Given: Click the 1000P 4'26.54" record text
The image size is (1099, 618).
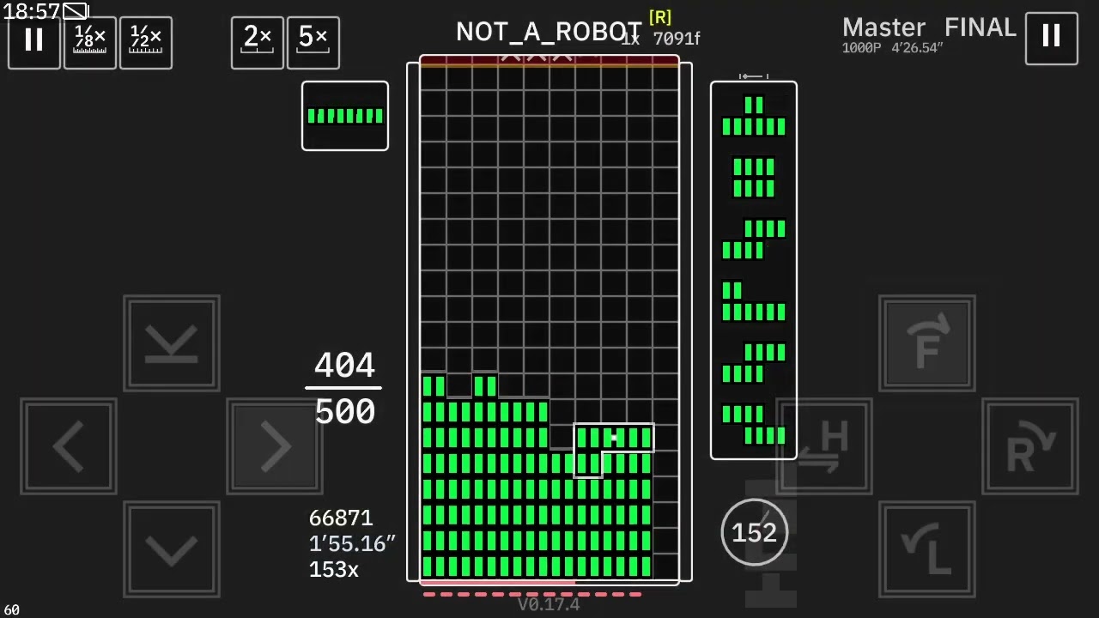Looking at the screenshot, I should (893, 48).
